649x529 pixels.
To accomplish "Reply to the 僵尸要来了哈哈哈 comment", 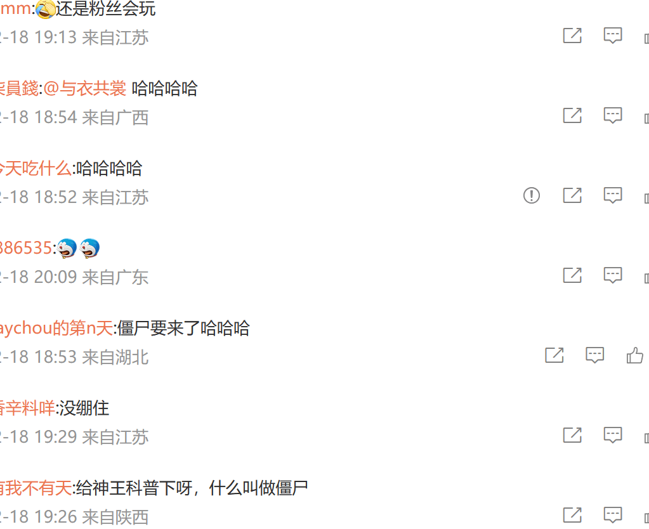I will (x=595, y=355).
